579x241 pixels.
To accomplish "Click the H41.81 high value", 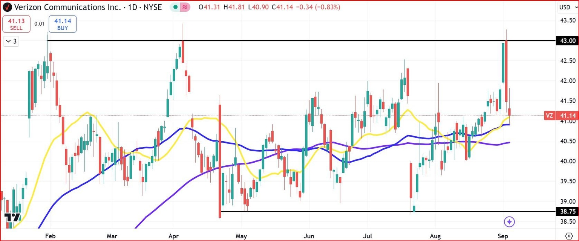I will click(233, 7).
